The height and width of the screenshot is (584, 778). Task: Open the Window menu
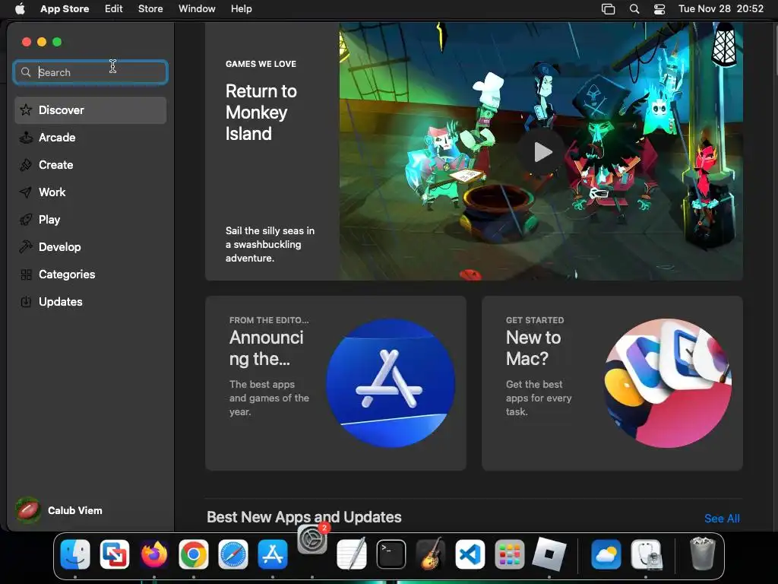(x=197, y=8)
